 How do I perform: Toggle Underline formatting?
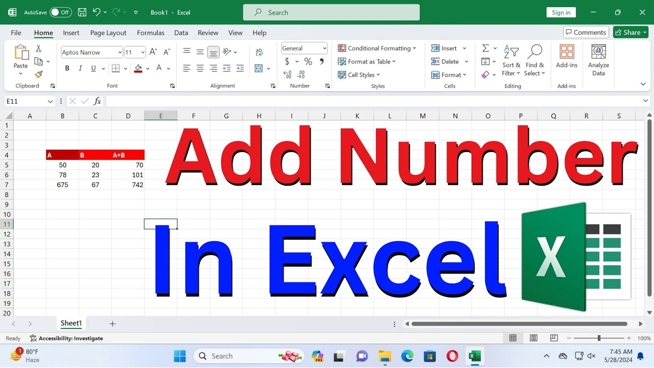pyautogui.click(x=93, y=68)
